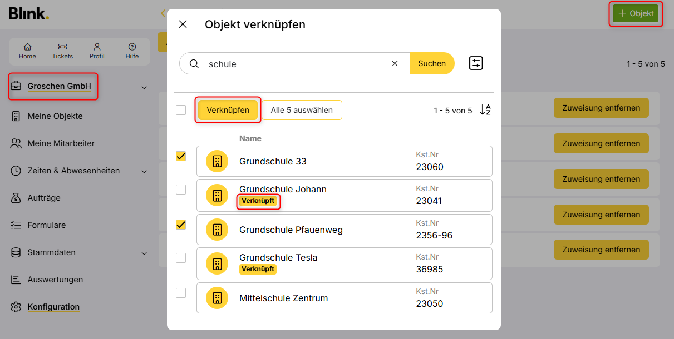Click the A-Z sort order icon
The width and height of the screenshot is (674, 339).
(485, 110)
